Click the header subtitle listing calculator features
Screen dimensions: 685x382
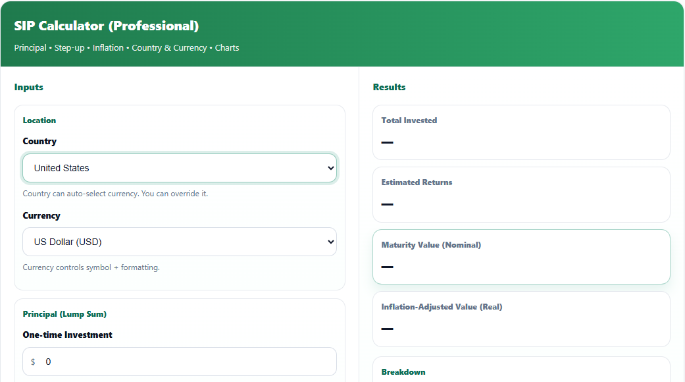[x=126, y=48]
